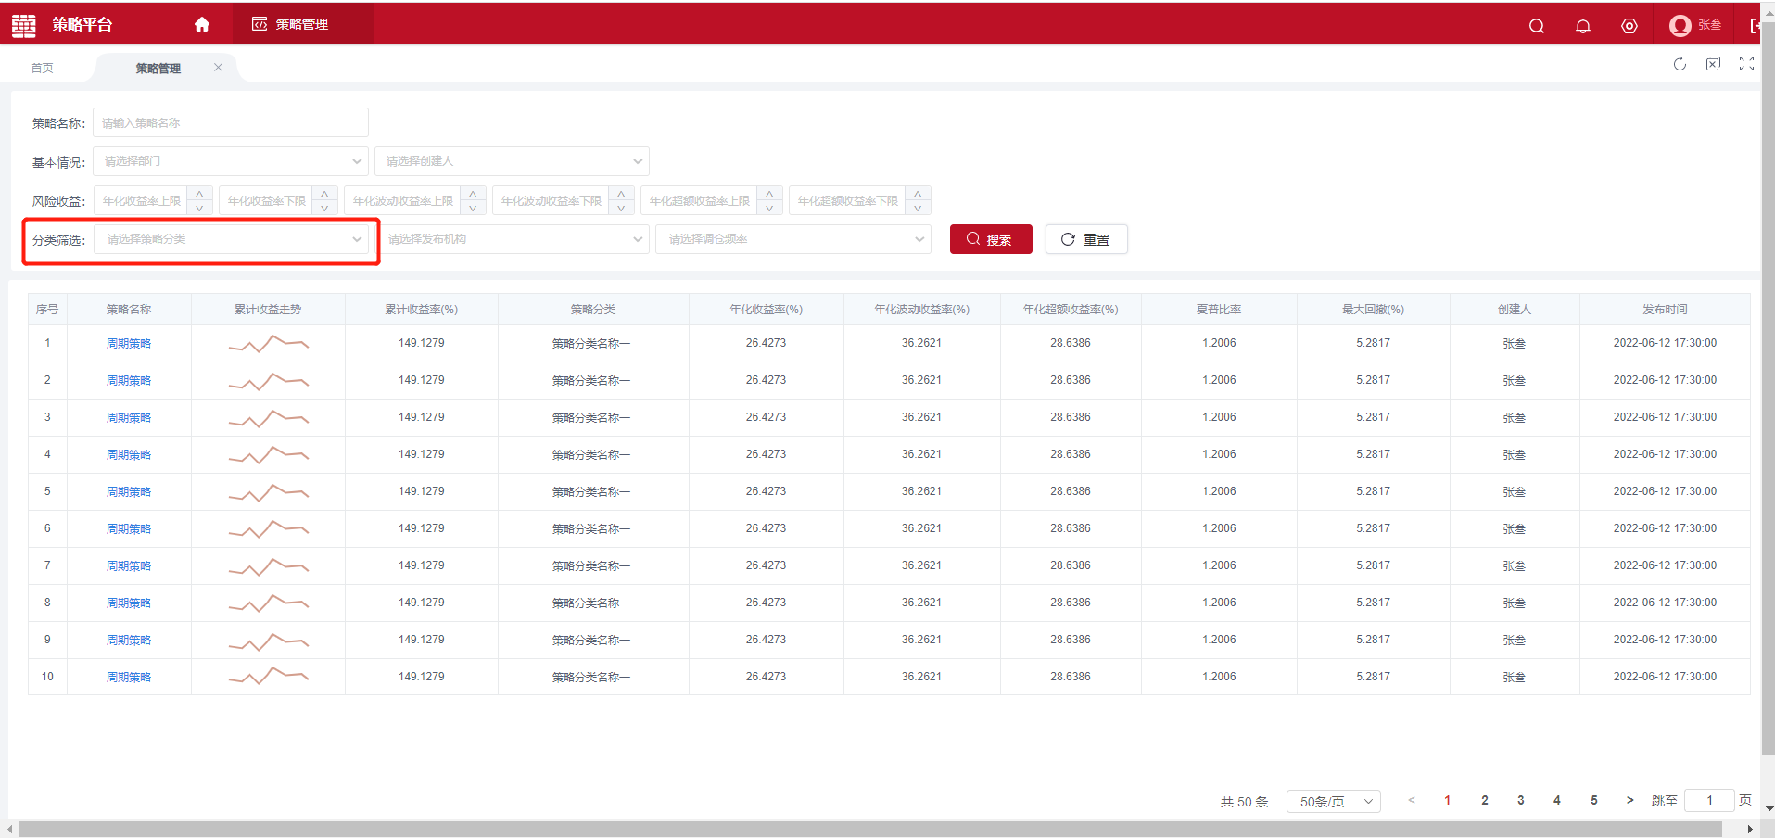
Task: Go to page 3 in pagination
Action: coord(1521,800)
